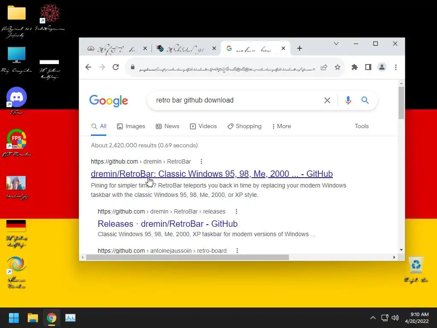This screenshot has height=328, width=437.
Task: Open the Chrome three-dot menu
Action: [396, 67]
